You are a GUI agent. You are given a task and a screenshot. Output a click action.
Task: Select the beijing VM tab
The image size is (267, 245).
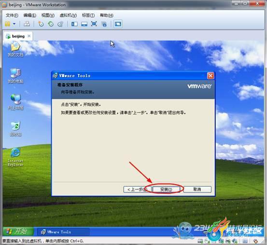[18, 36]
